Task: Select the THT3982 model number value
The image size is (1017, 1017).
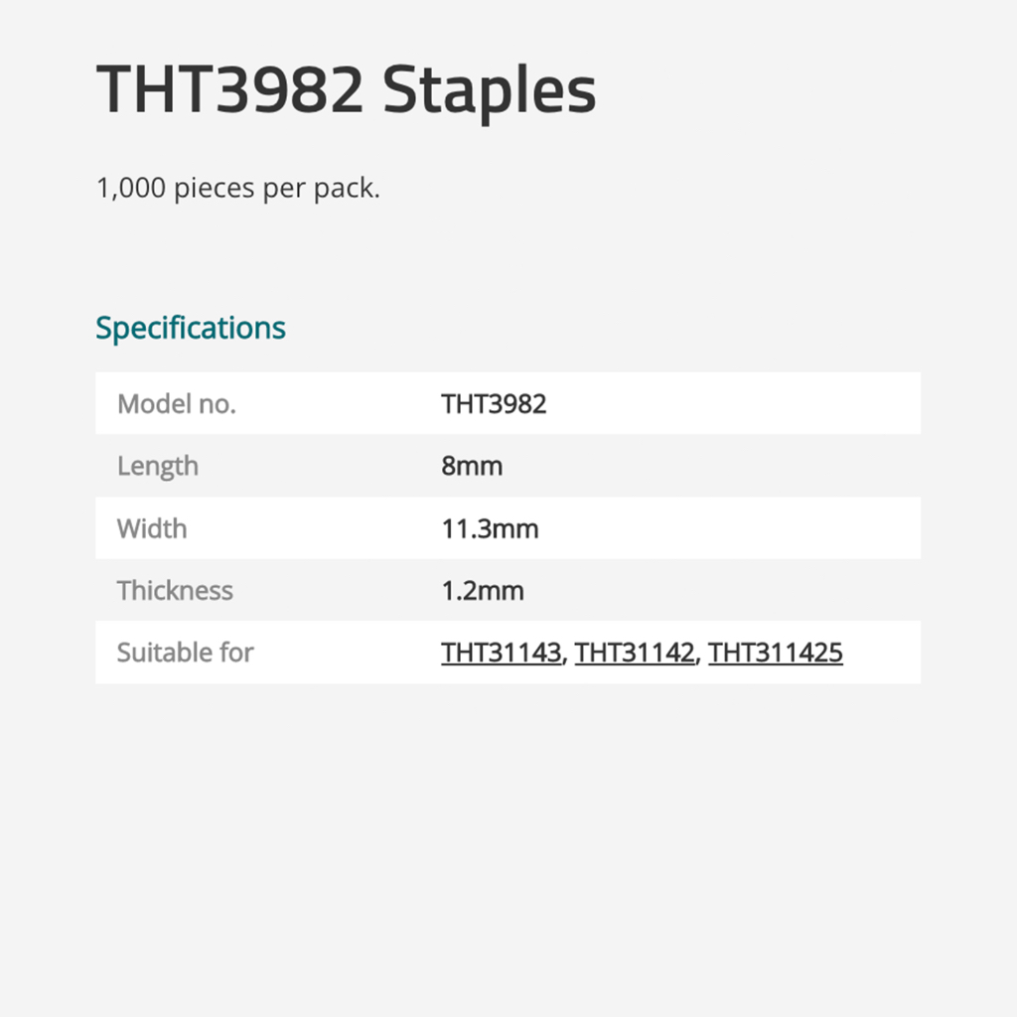Action: (494, 404)
